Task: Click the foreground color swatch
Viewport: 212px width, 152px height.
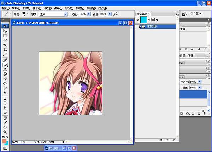Action: [4, 141]
